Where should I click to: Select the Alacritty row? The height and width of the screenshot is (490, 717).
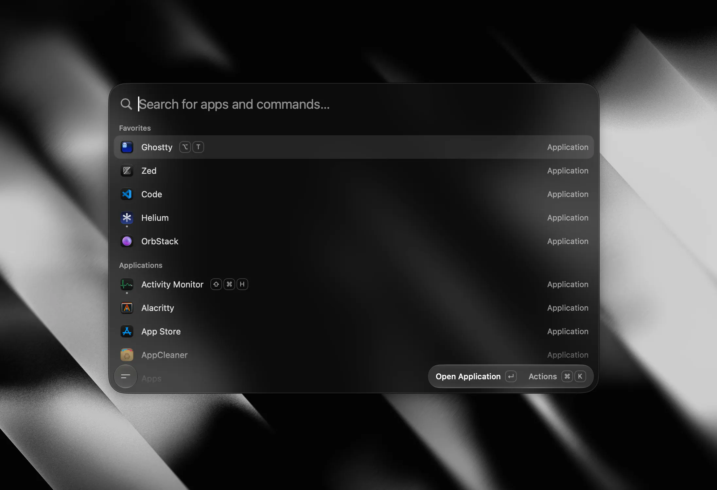[x=354, y=308]
